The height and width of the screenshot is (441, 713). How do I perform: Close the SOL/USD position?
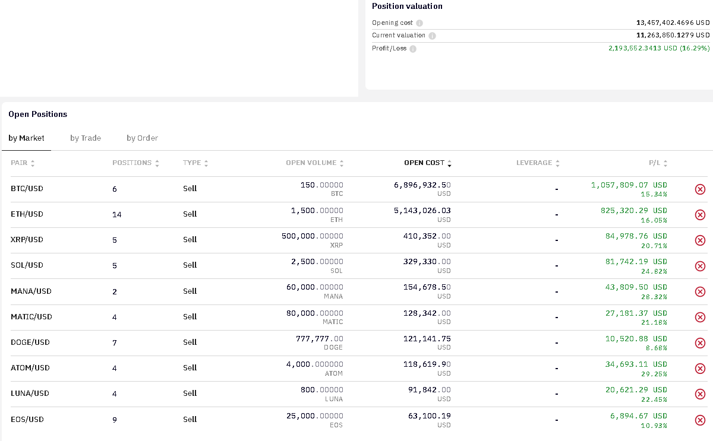coord(700,266)
